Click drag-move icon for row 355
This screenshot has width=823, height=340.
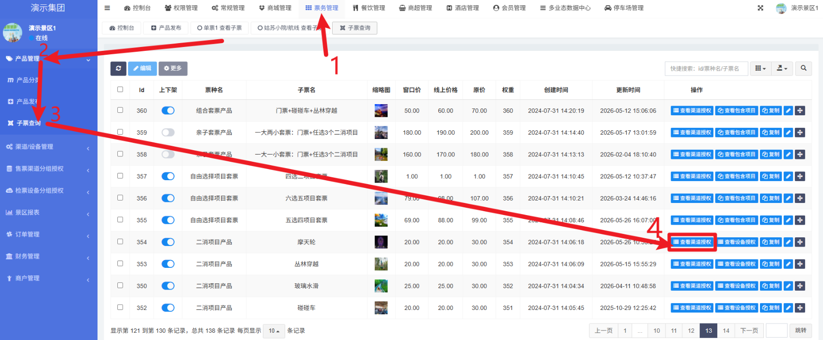click(800, 220)
